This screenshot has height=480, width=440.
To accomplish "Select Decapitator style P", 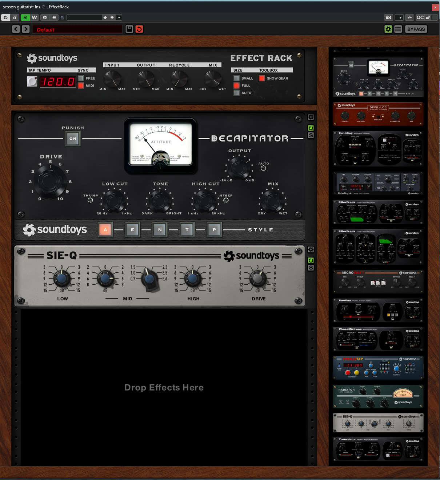I will click(214, 230).
